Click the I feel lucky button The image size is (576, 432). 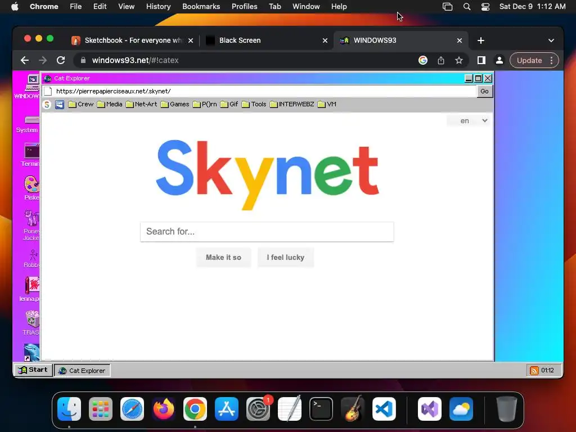tap(285, 258)
